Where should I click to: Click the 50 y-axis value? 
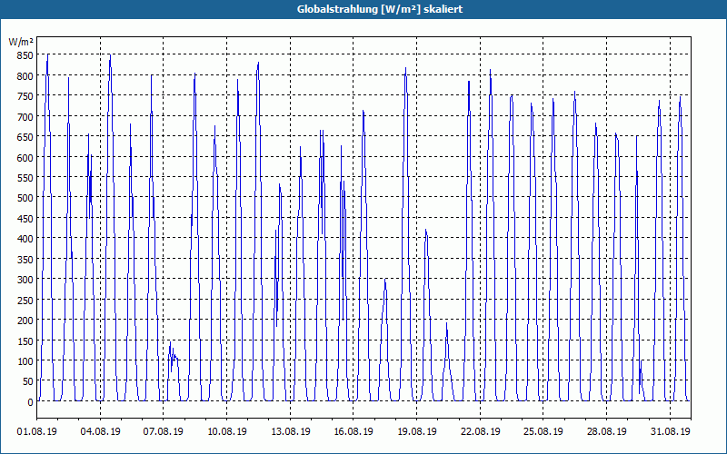pyautogui.click(x=28, y=381)
